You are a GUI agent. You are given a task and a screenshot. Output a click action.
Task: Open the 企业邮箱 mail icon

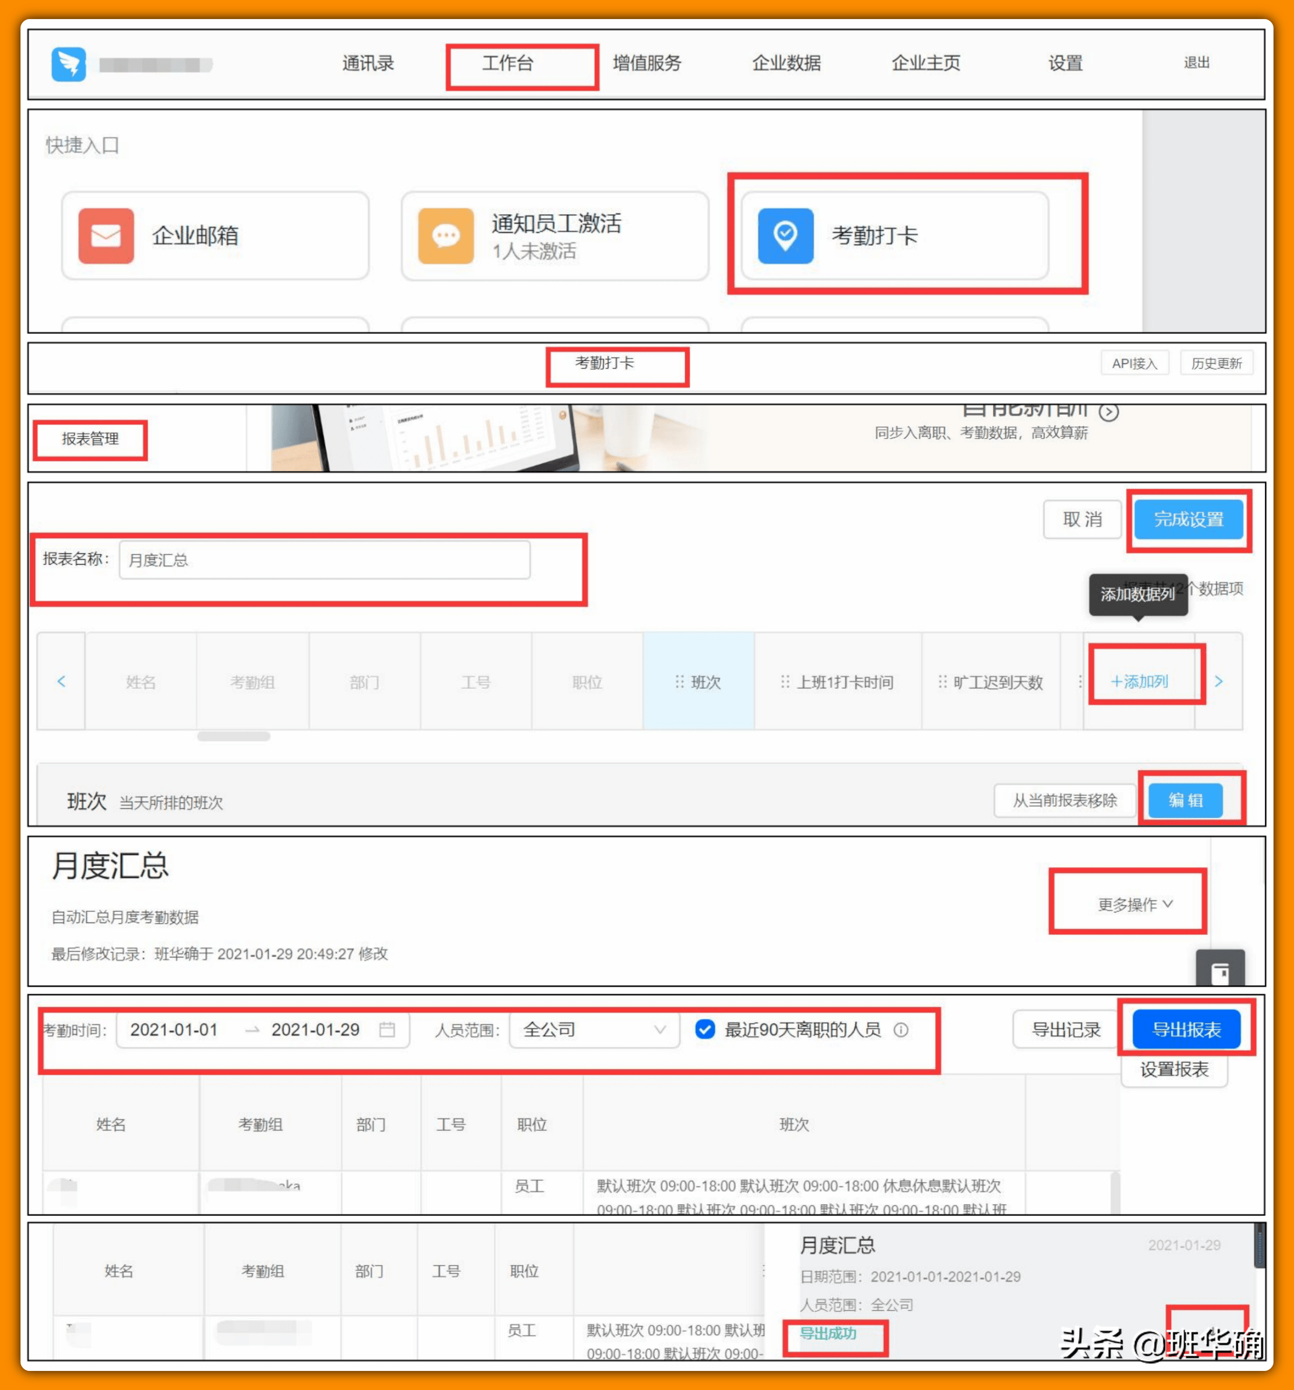[106, 236]
